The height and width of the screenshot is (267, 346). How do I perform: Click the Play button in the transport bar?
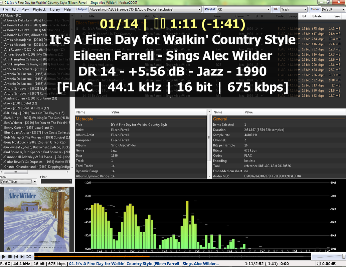point(4,257)
